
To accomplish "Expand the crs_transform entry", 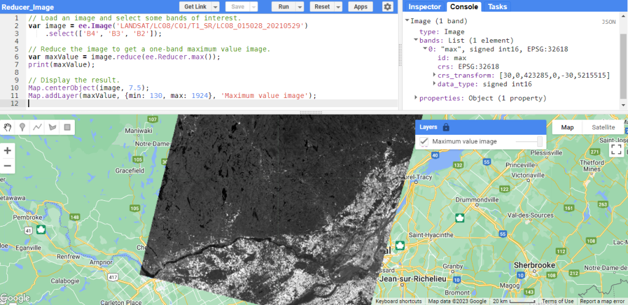I will point(434,75).
